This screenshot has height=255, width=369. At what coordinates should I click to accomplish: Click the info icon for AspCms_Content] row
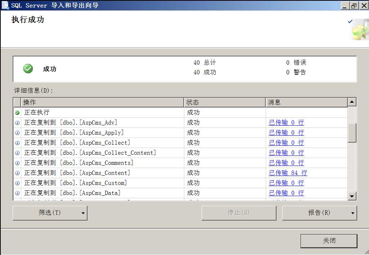click(x=17, y=173)
